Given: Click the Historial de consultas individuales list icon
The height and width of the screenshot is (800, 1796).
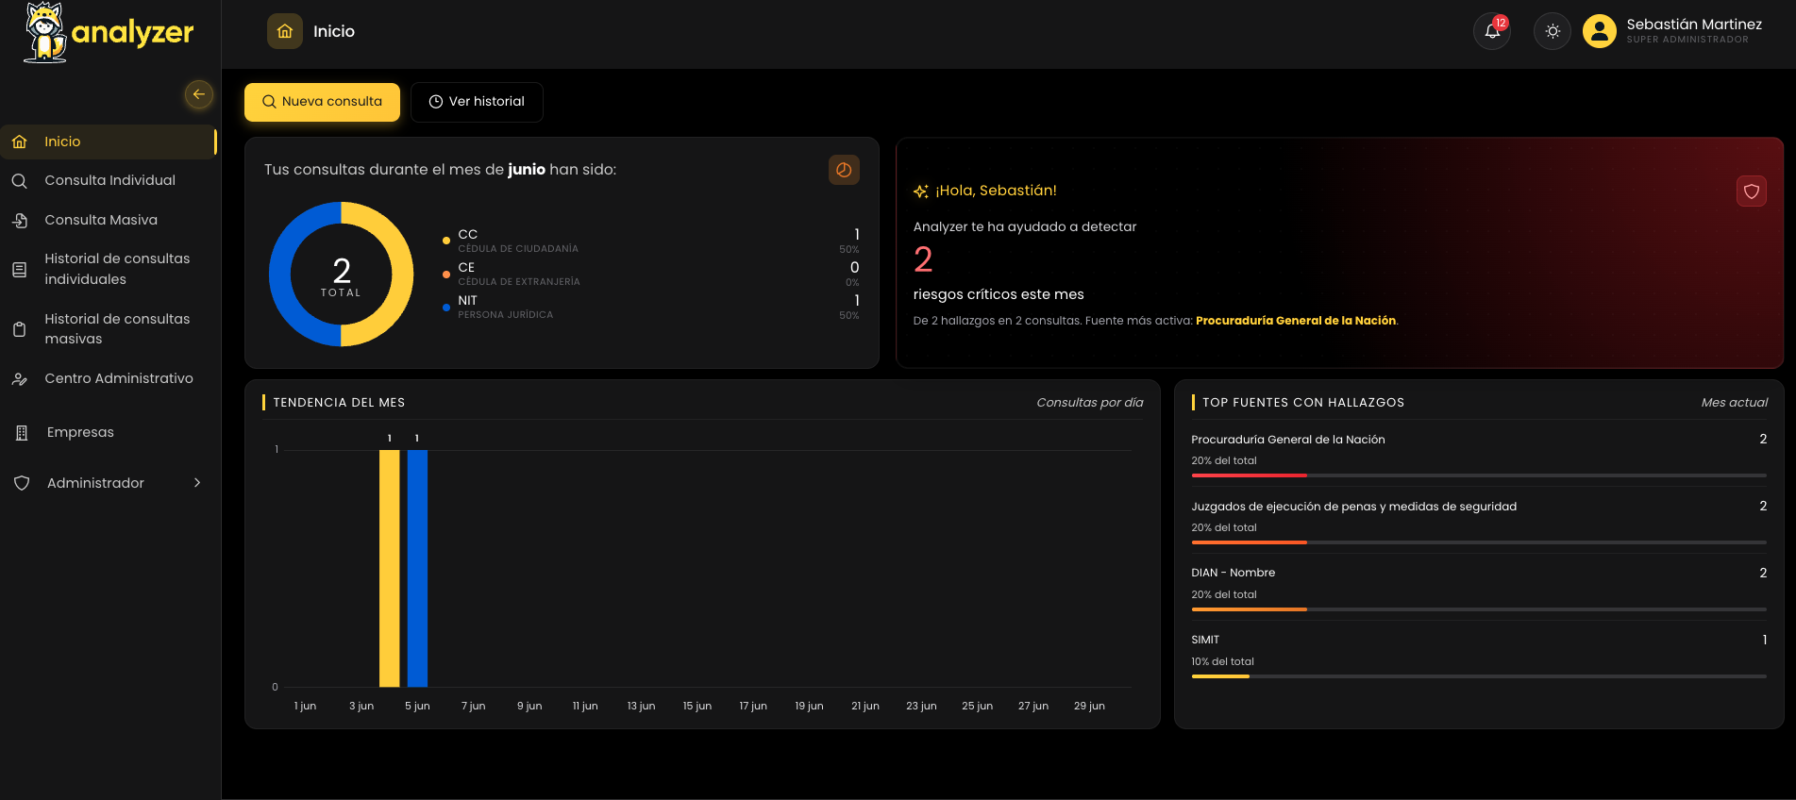Looking at the screenshot, I should (x=19, y=269).
